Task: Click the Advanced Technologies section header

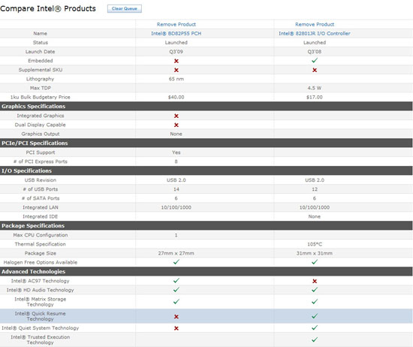Action: click(206, 272)
